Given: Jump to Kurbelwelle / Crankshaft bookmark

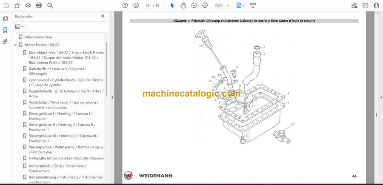Looking at the screenshot, I should tap(57, 71).
